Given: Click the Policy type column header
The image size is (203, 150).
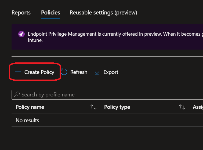Looking at the screenshot, I should tap(117, 107).
